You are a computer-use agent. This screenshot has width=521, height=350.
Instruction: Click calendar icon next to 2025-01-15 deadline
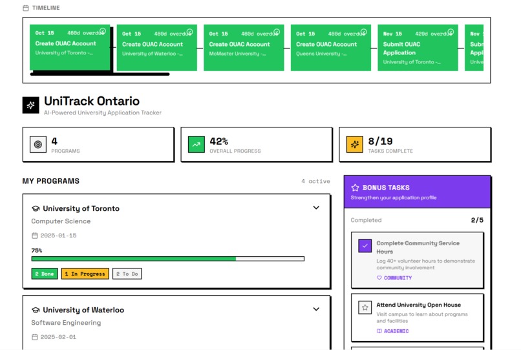34,235
